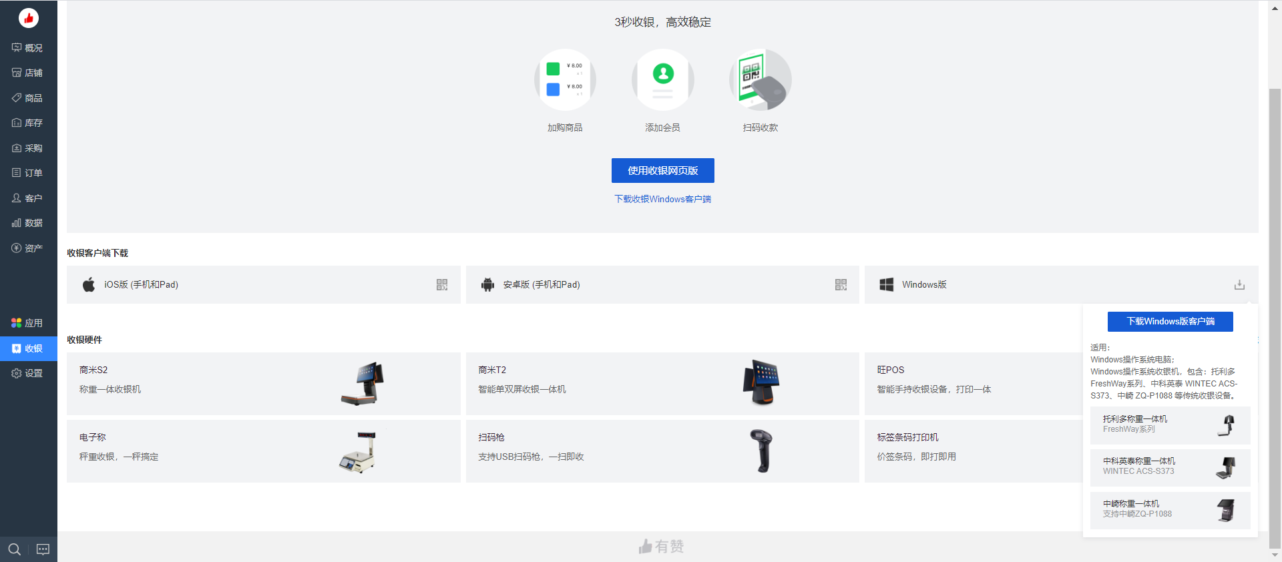Open 应用 in the sidebar
The width and height of the screenshot is (1282, 562).
[x=28, y=323]
